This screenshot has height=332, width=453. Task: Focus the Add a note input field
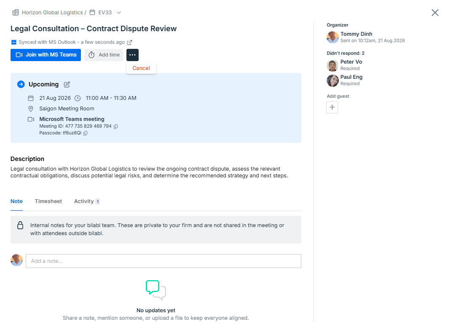point(163,261)
